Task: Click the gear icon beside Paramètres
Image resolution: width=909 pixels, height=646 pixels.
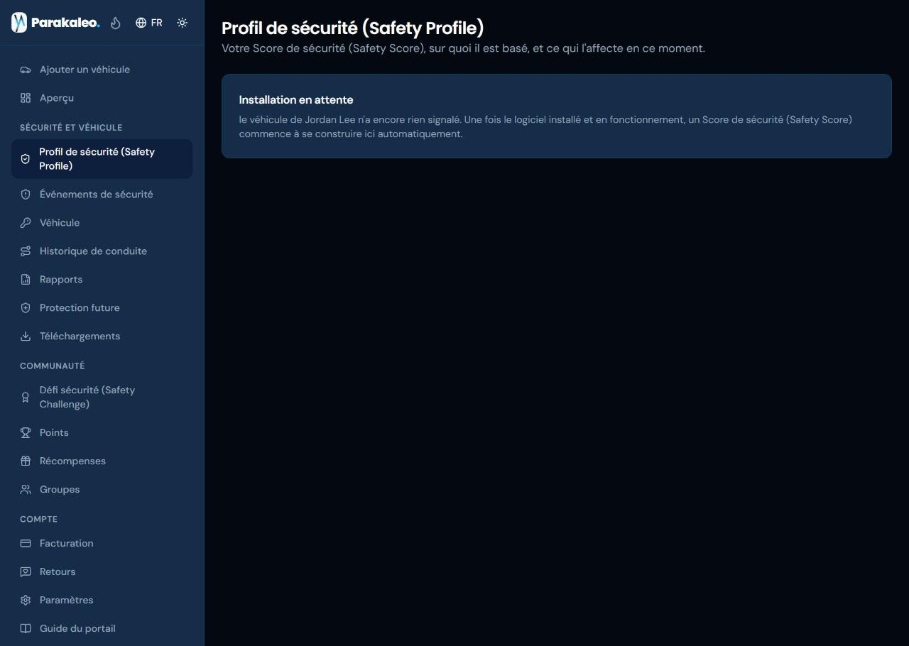Action: pos(26,601)
